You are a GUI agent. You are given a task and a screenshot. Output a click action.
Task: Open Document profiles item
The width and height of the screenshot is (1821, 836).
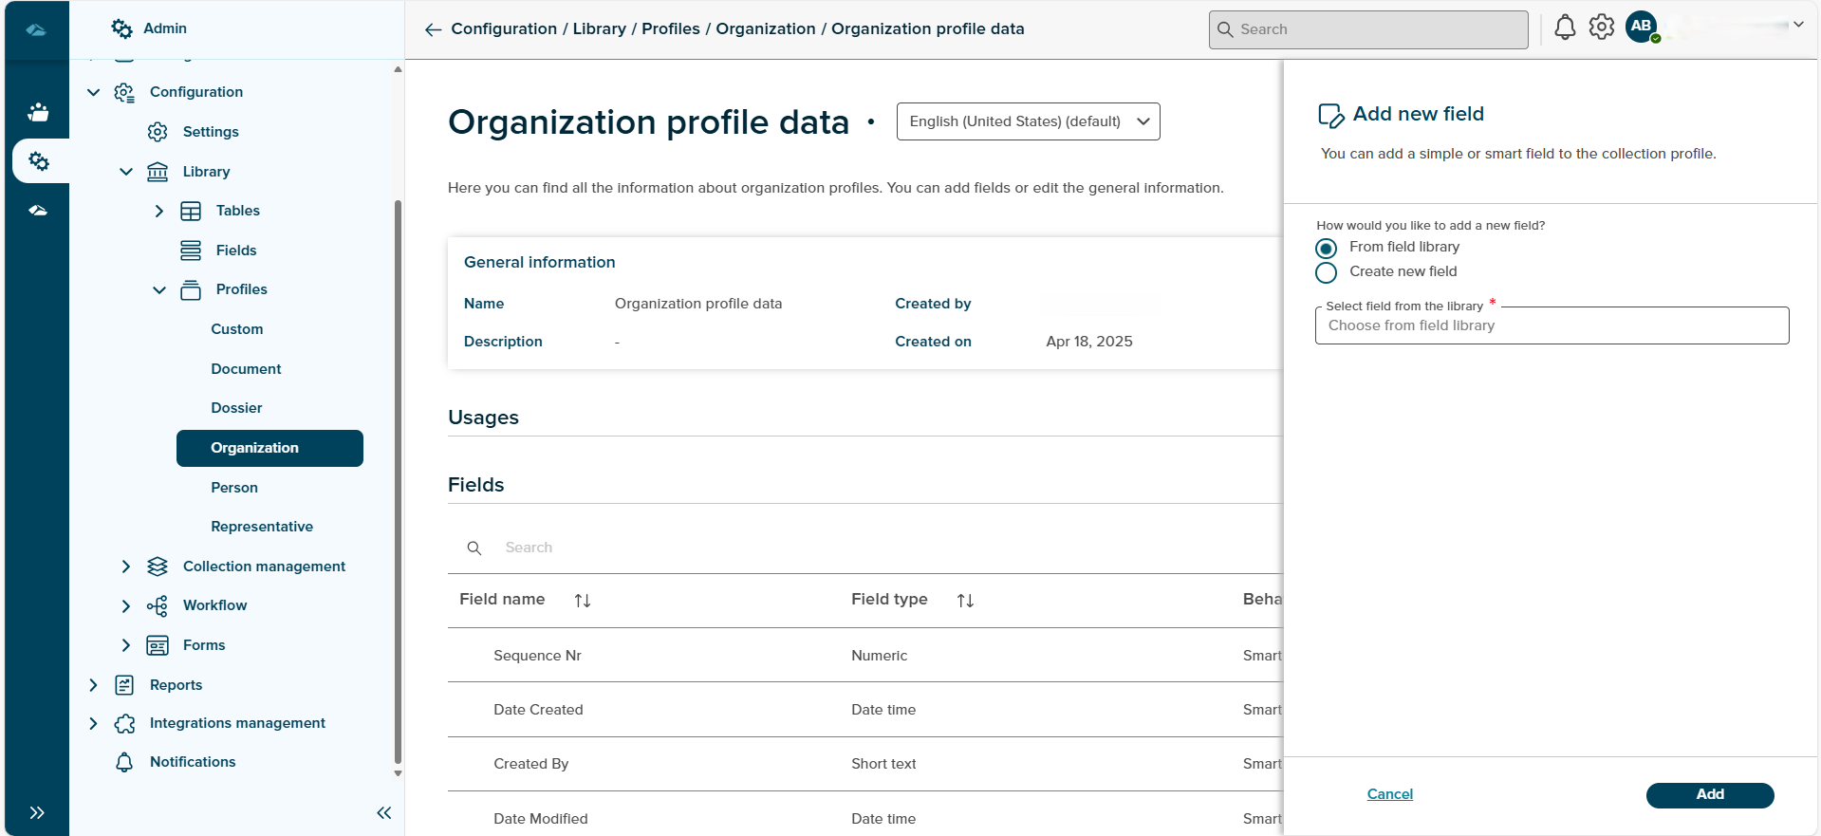pyautogui.click(x=246, y=369)
